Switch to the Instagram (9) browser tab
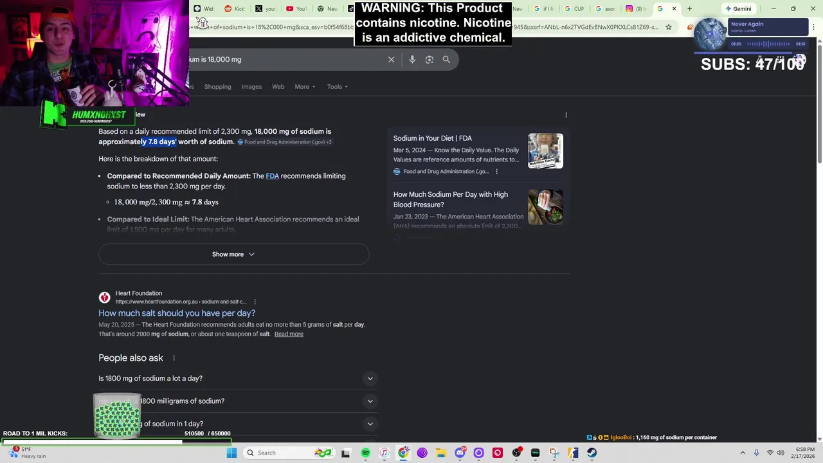The width and height of the screenshot is (823, 463). click(x=637, y=8)
